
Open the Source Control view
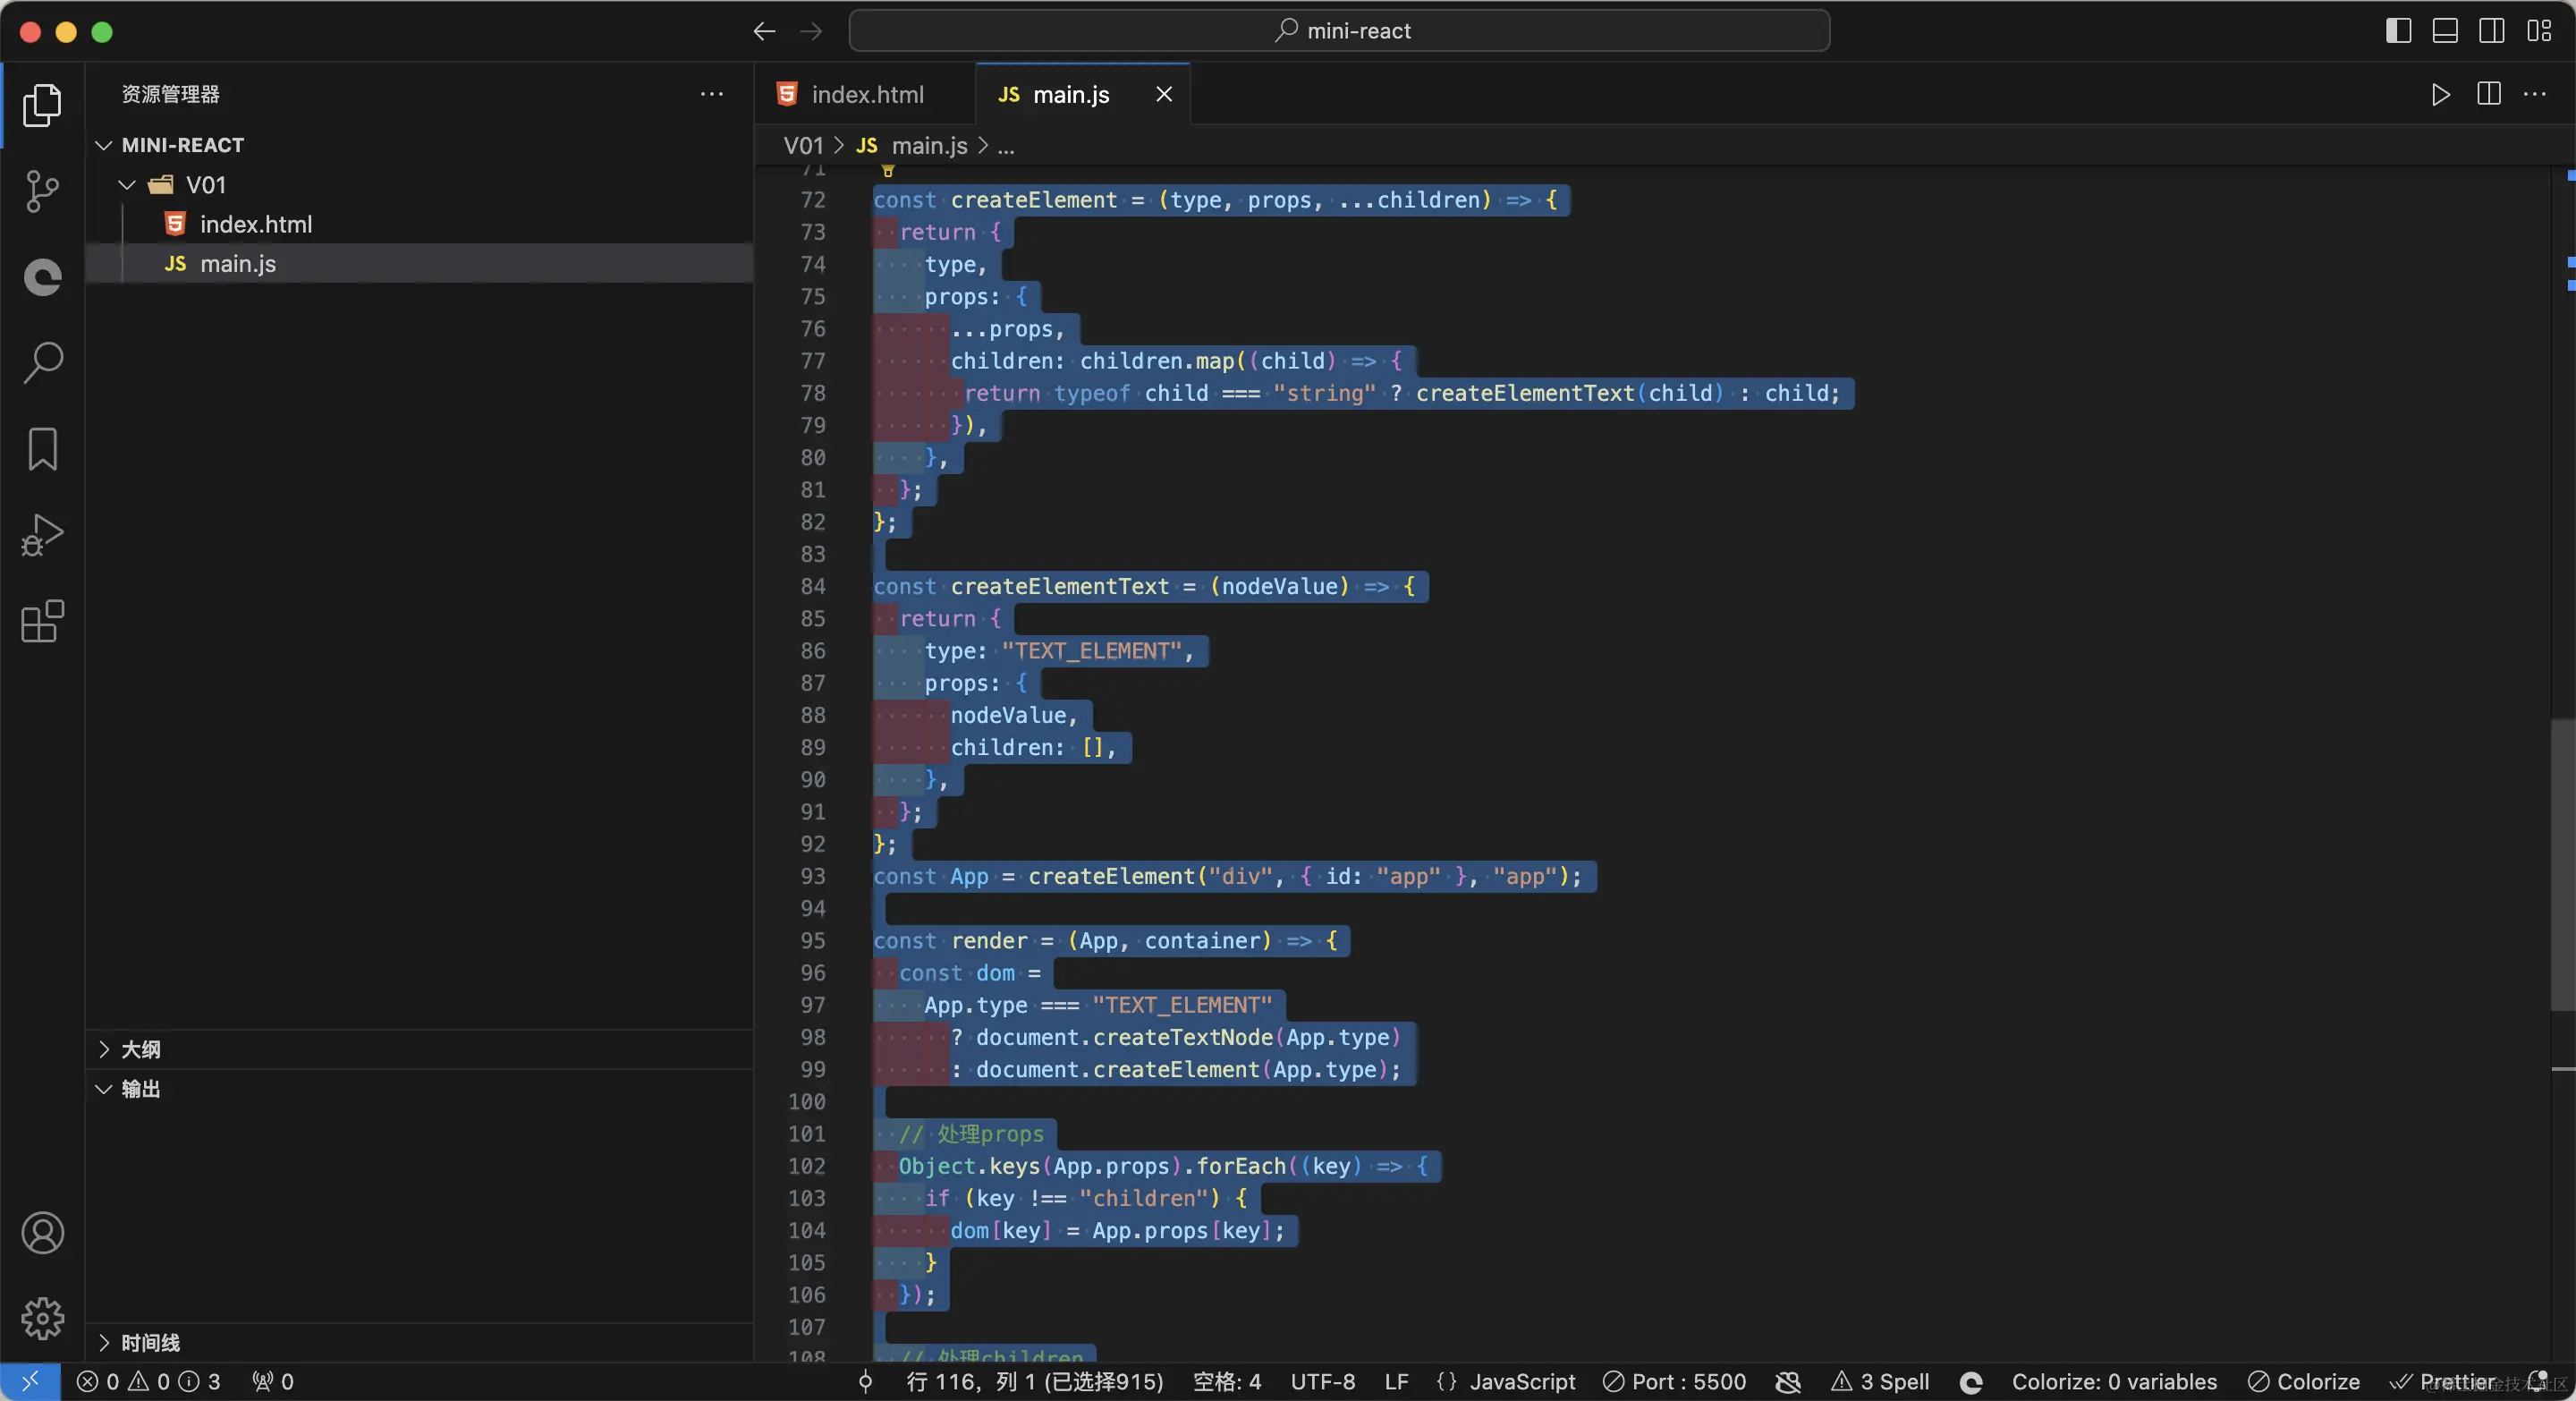[x=42, y=191]
